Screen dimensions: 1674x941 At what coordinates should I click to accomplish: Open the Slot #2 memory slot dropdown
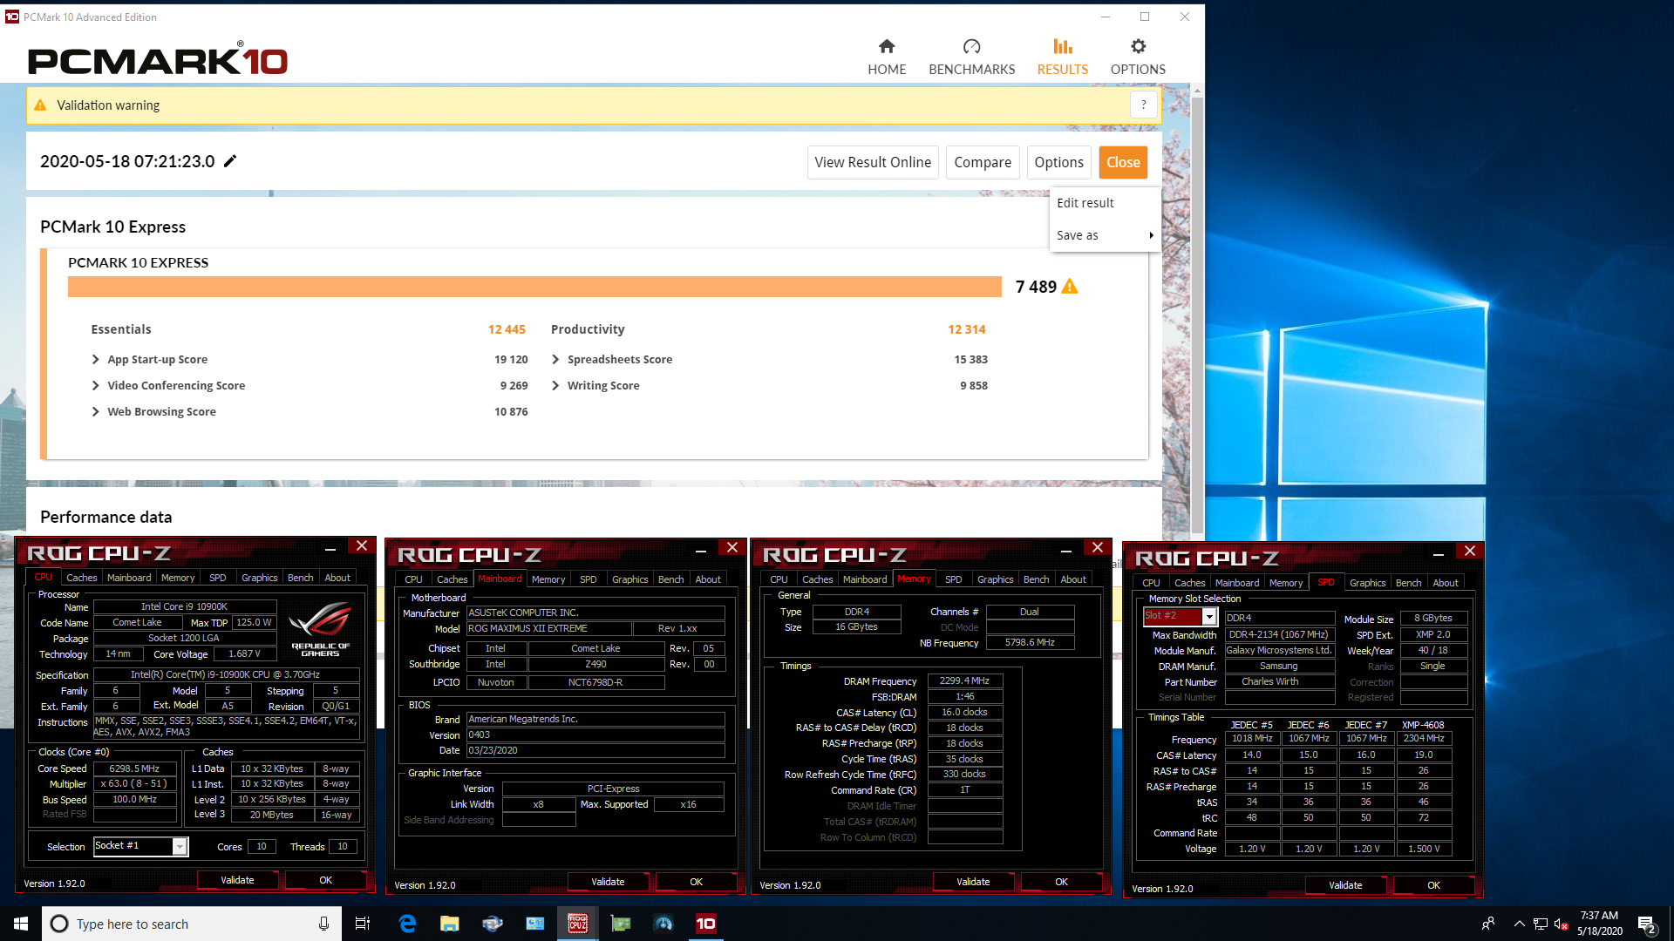1209,616
